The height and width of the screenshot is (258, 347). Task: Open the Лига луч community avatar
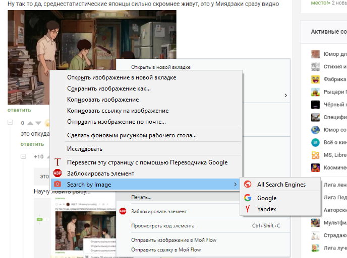click(315, 248)
